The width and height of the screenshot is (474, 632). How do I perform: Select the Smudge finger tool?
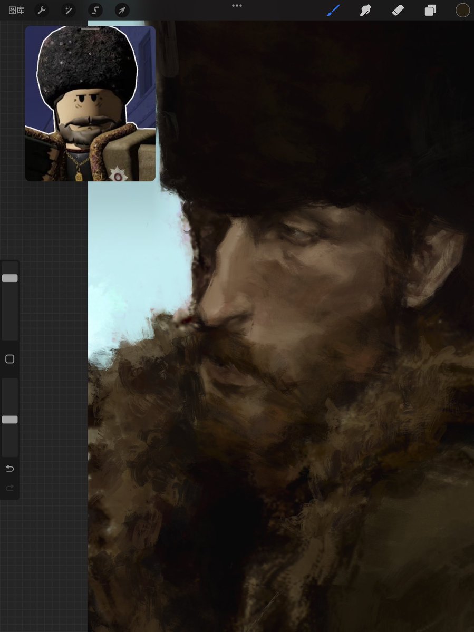(365, 11)
